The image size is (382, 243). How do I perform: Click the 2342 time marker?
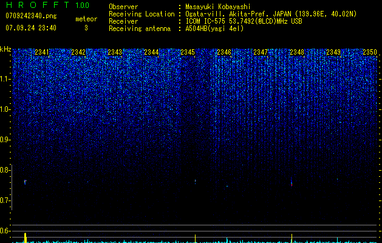point(78,52)
